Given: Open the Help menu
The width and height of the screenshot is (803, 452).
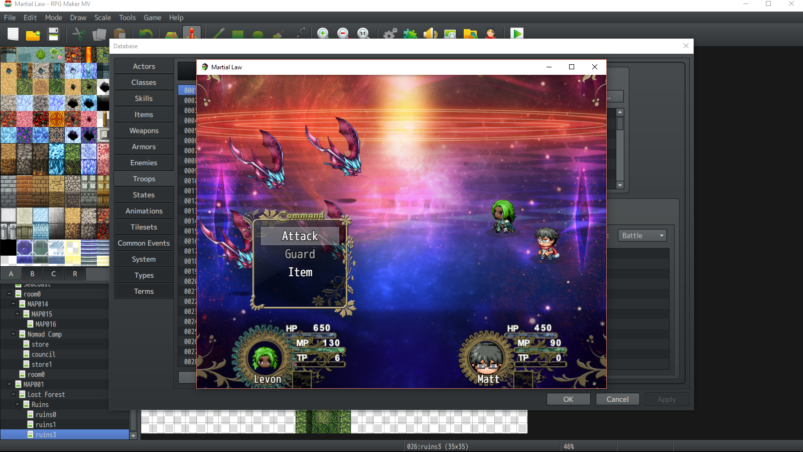Looking at the screenshot, I should [176, 18].
